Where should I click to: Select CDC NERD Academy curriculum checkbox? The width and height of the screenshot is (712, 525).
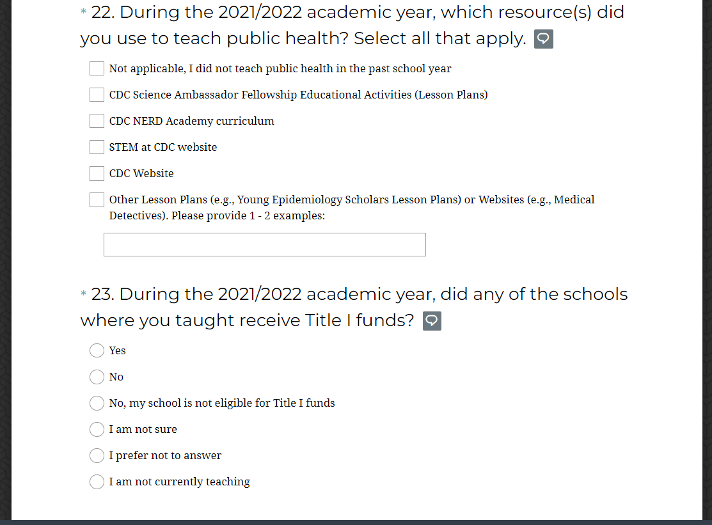(x=97, y=121)
